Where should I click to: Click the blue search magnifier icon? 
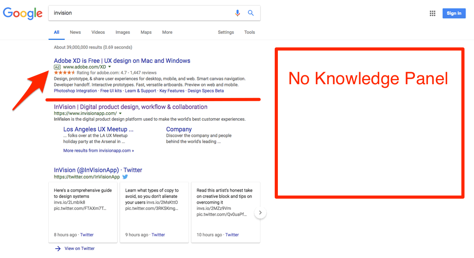tap(251, 13)
